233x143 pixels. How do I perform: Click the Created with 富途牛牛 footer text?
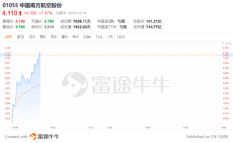(32, 136)
